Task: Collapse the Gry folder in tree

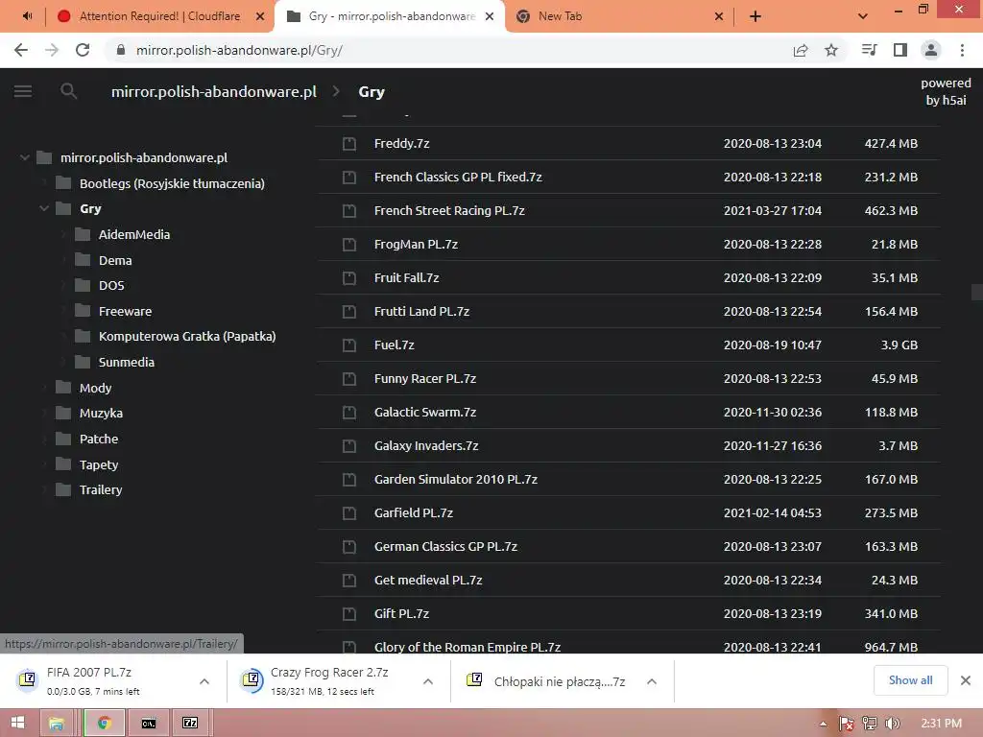Action: (x=44, y=208)
